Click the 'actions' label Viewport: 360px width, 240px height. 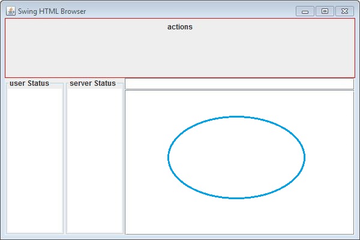(x=180, y=27)
